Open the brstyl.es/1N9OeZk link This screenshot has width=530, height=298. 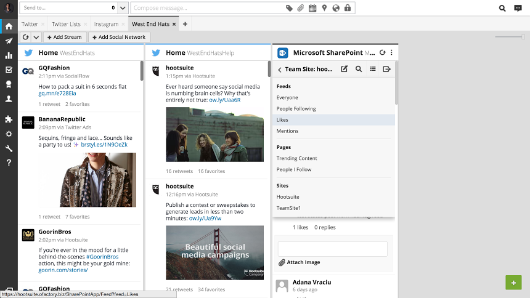pyautogui.click(x=104, y=145)
